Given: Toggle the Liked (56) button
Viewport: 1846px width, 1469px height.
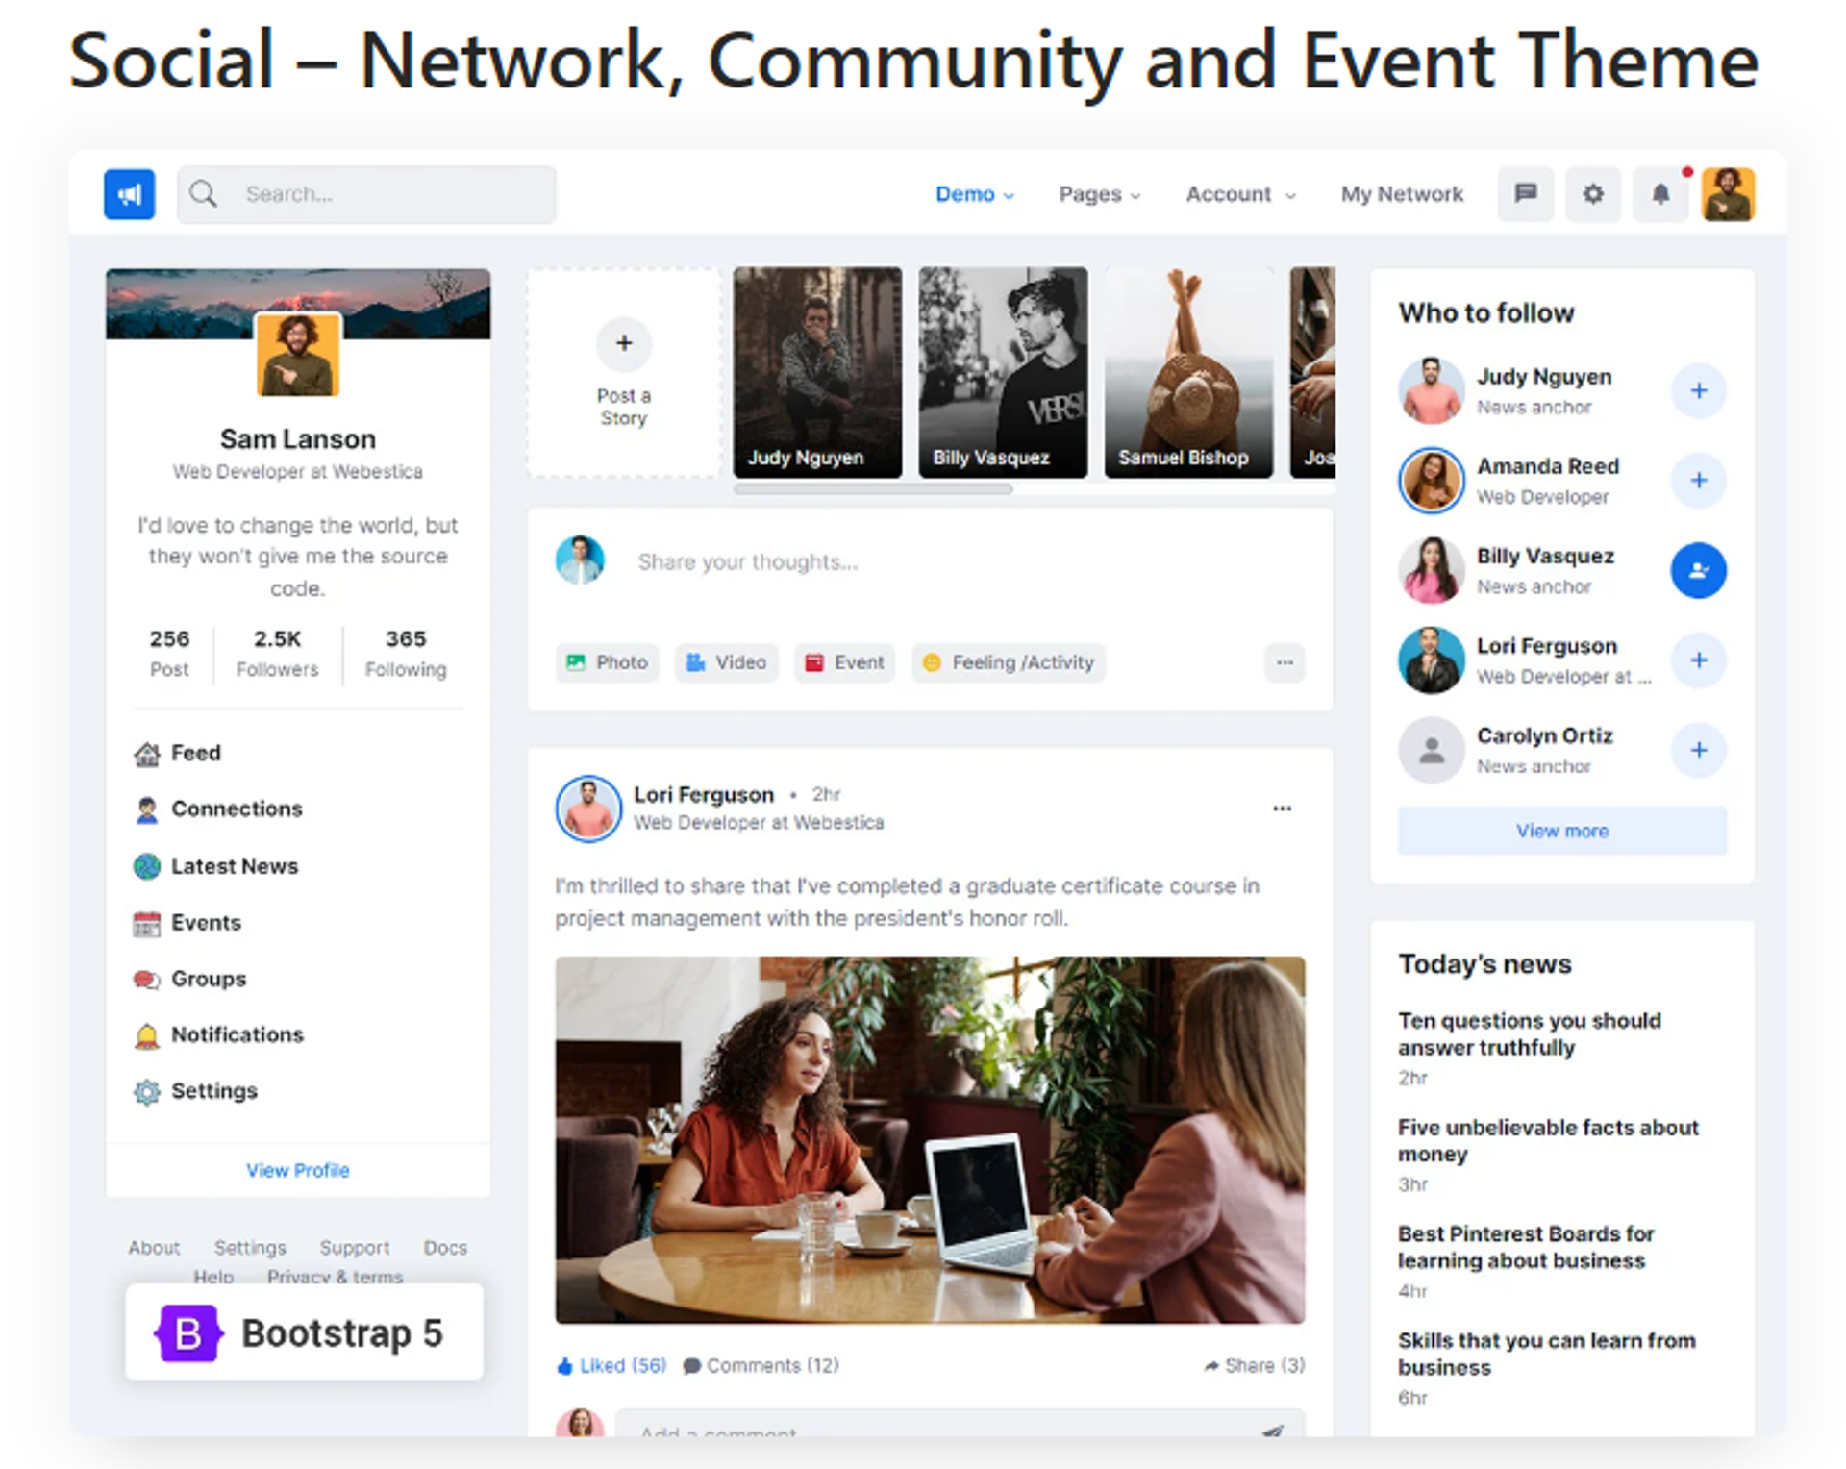Looking at the screenshot, I should [x=611, y=1365].
